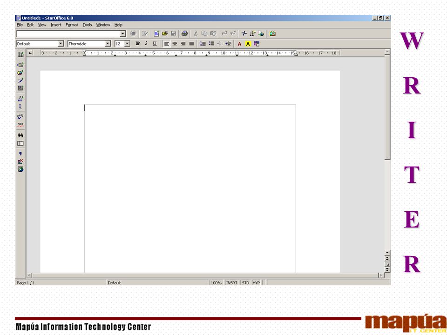The image size is (447, 335).
Task: Click the HYP hyperlink mode field
Action: (x=256, y=282)
